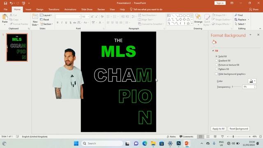
Task: Open the Section dropdown
Action: point(46,24)
